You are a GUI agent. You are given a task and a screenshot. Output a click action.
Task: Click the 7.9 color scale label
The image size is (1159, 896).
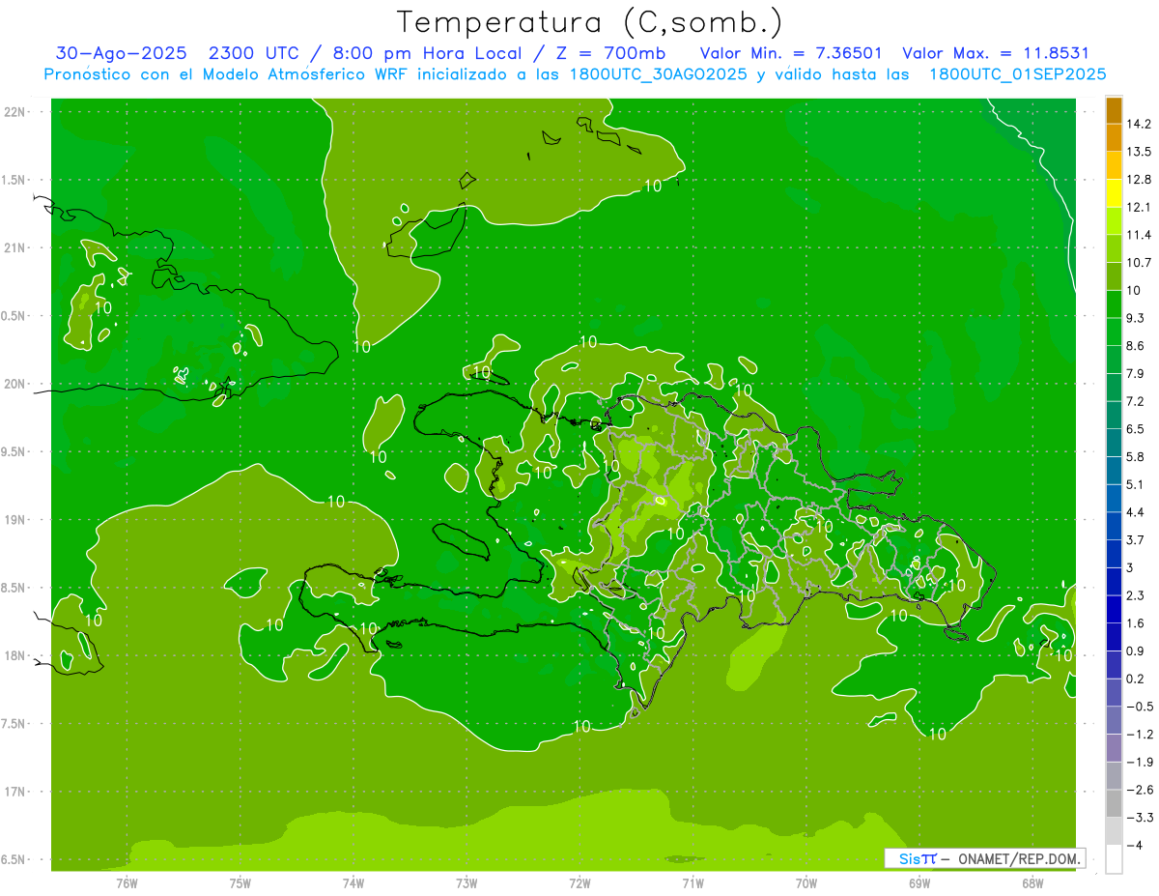(1136, 373)
